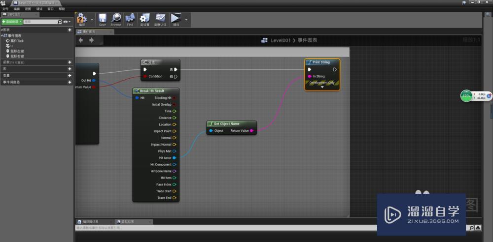The width and height of the screenshot is (493, 242).
Task: Focus the My Blueprint search field
Action: click(40, 22)
